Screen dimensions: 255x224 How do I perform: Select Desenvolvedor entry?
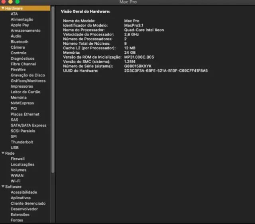[24, 209]
